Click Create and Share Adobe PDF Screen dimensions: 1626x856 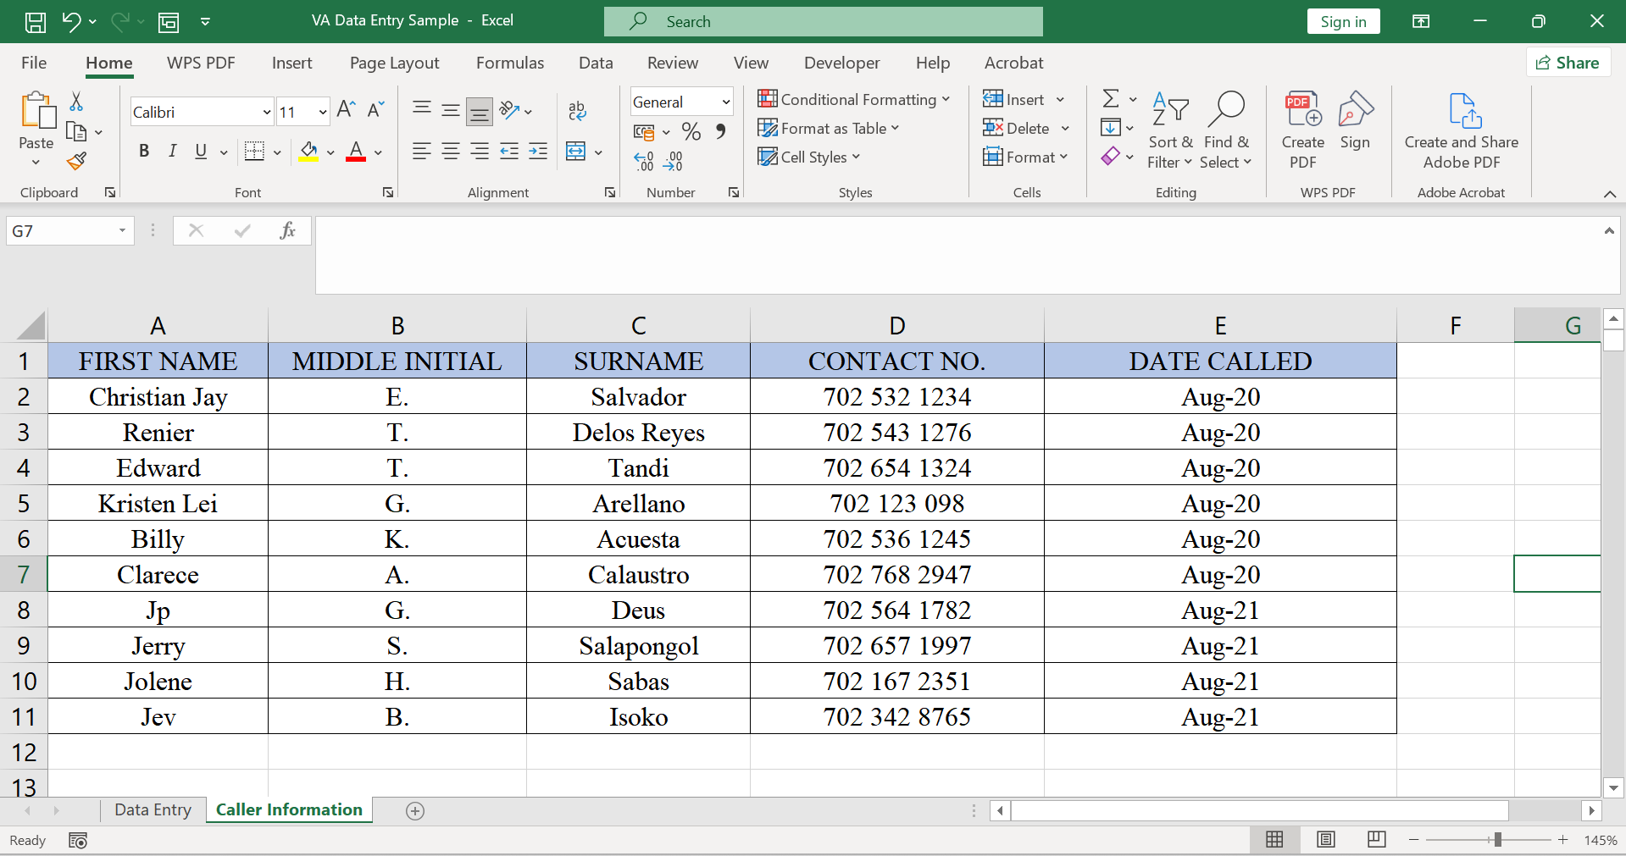click(x=1462, y=131)
